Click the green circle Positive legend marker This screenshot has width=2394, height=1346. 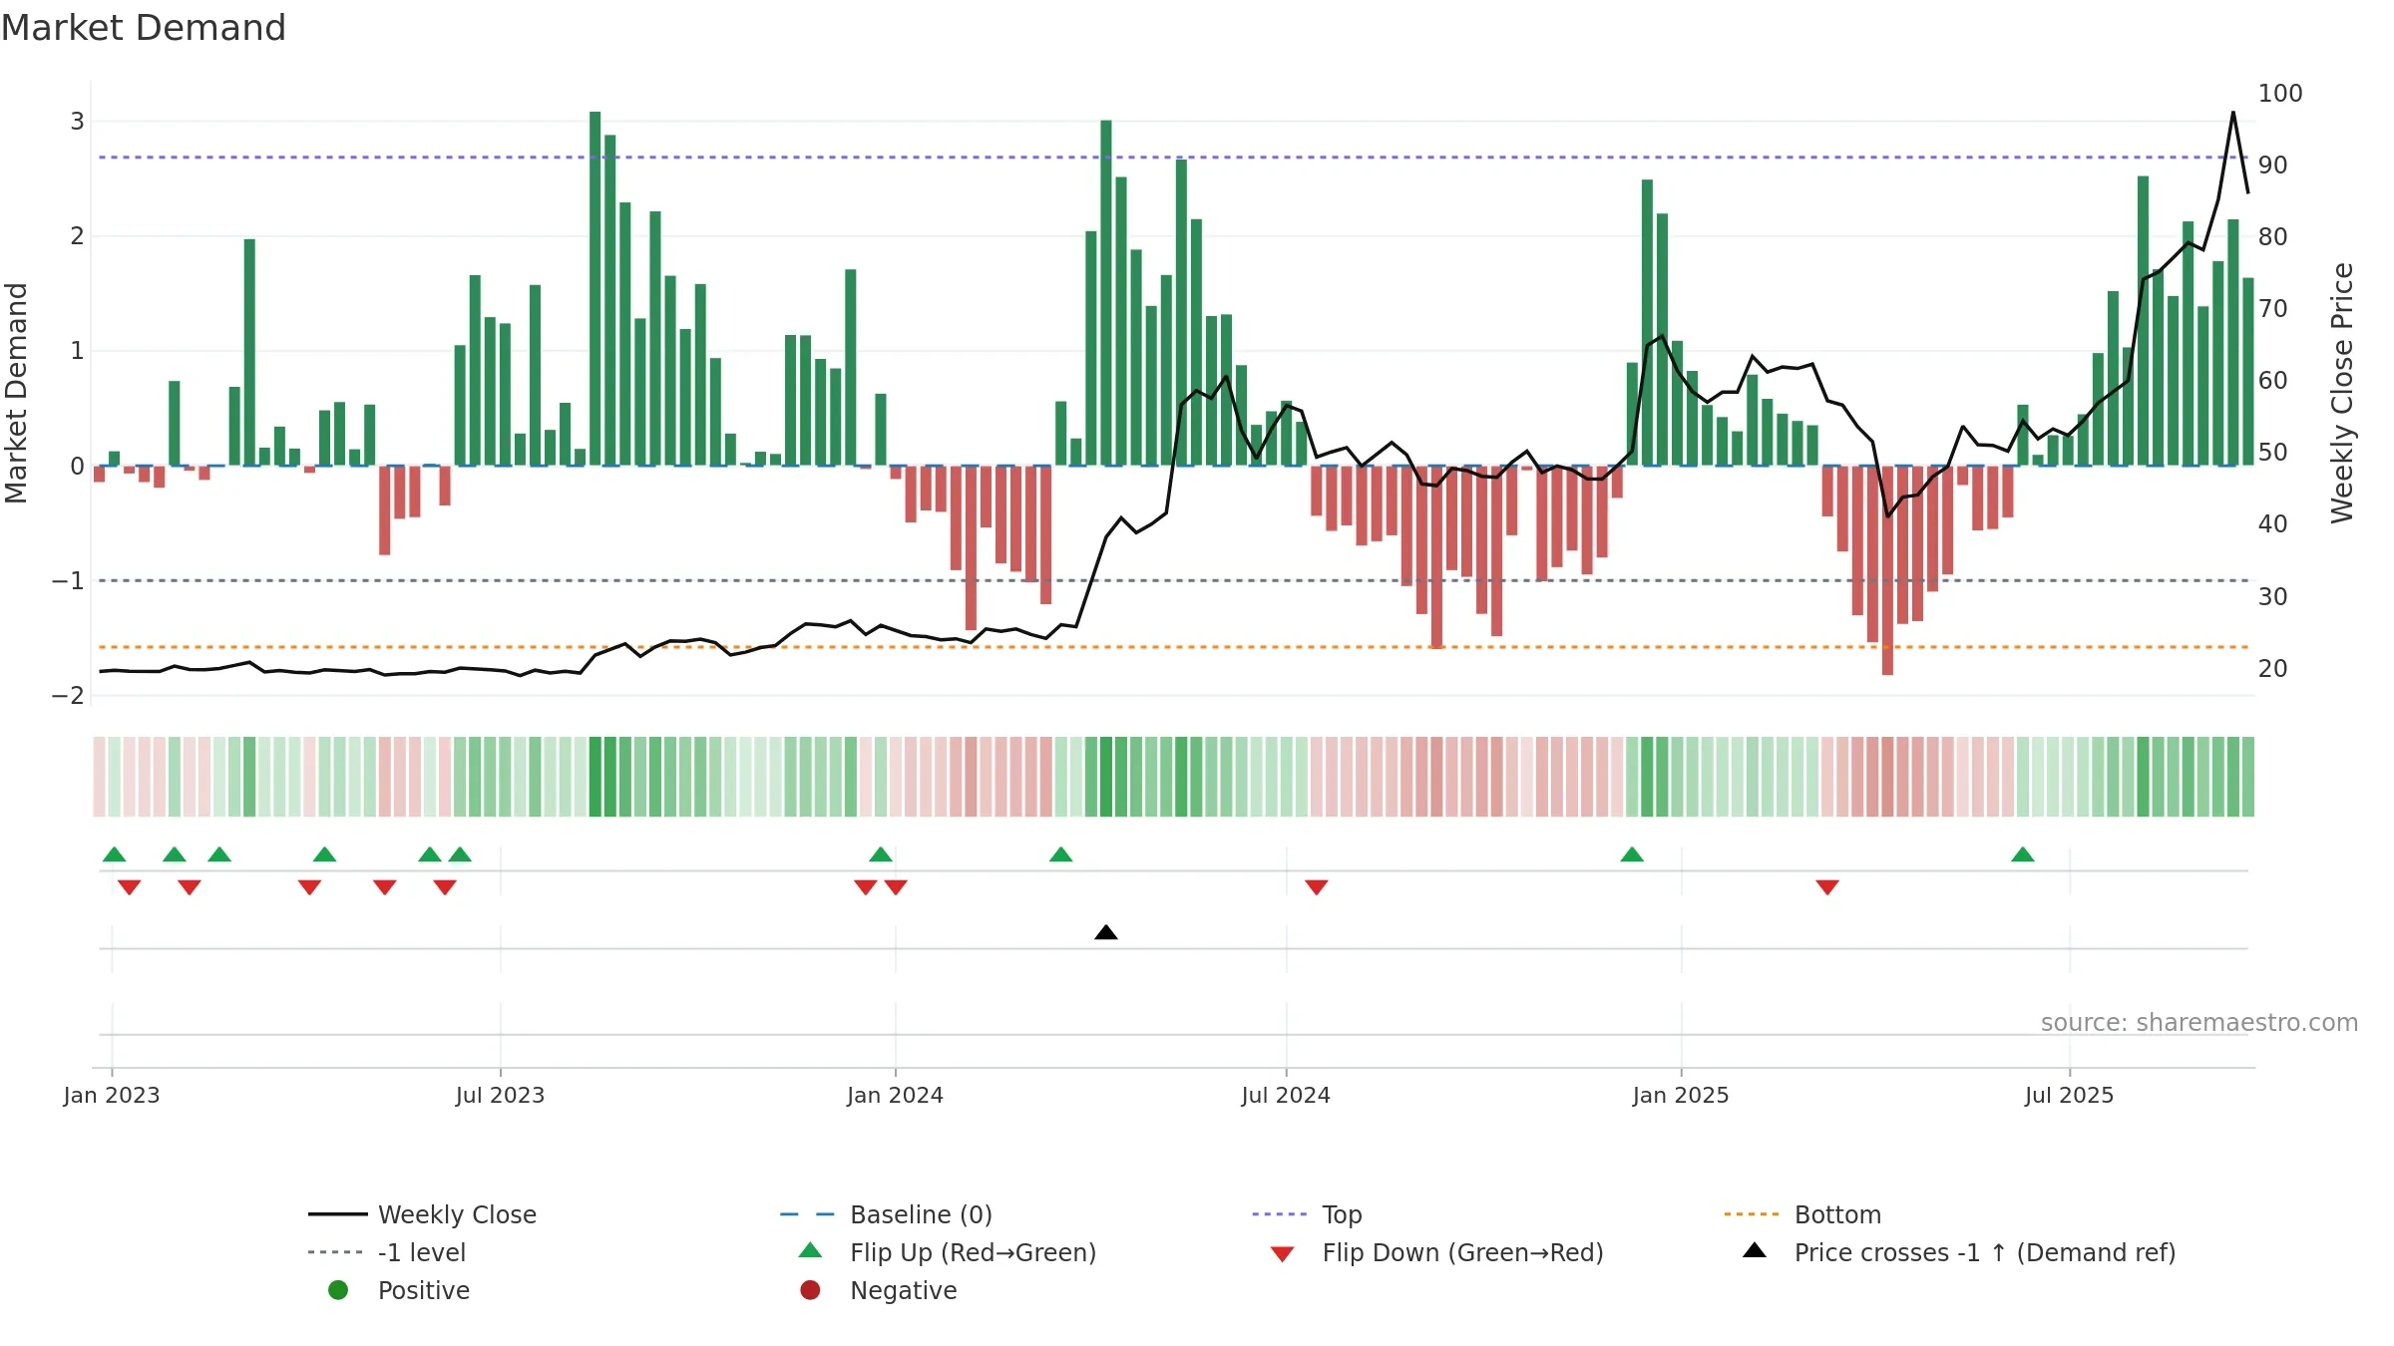338,1290
